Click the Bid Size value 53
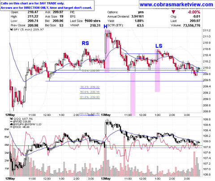The height and width of the screenshot is (181, 215). click(61, 25)
